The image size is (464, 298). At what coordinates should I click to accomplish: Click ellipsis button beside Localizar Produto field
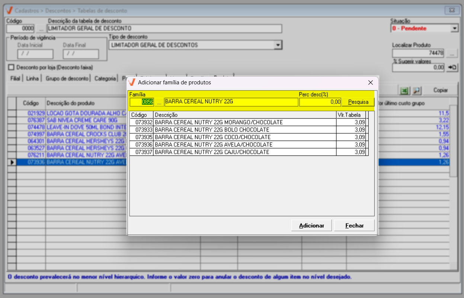pyautogui.click(x=452, y=54)
